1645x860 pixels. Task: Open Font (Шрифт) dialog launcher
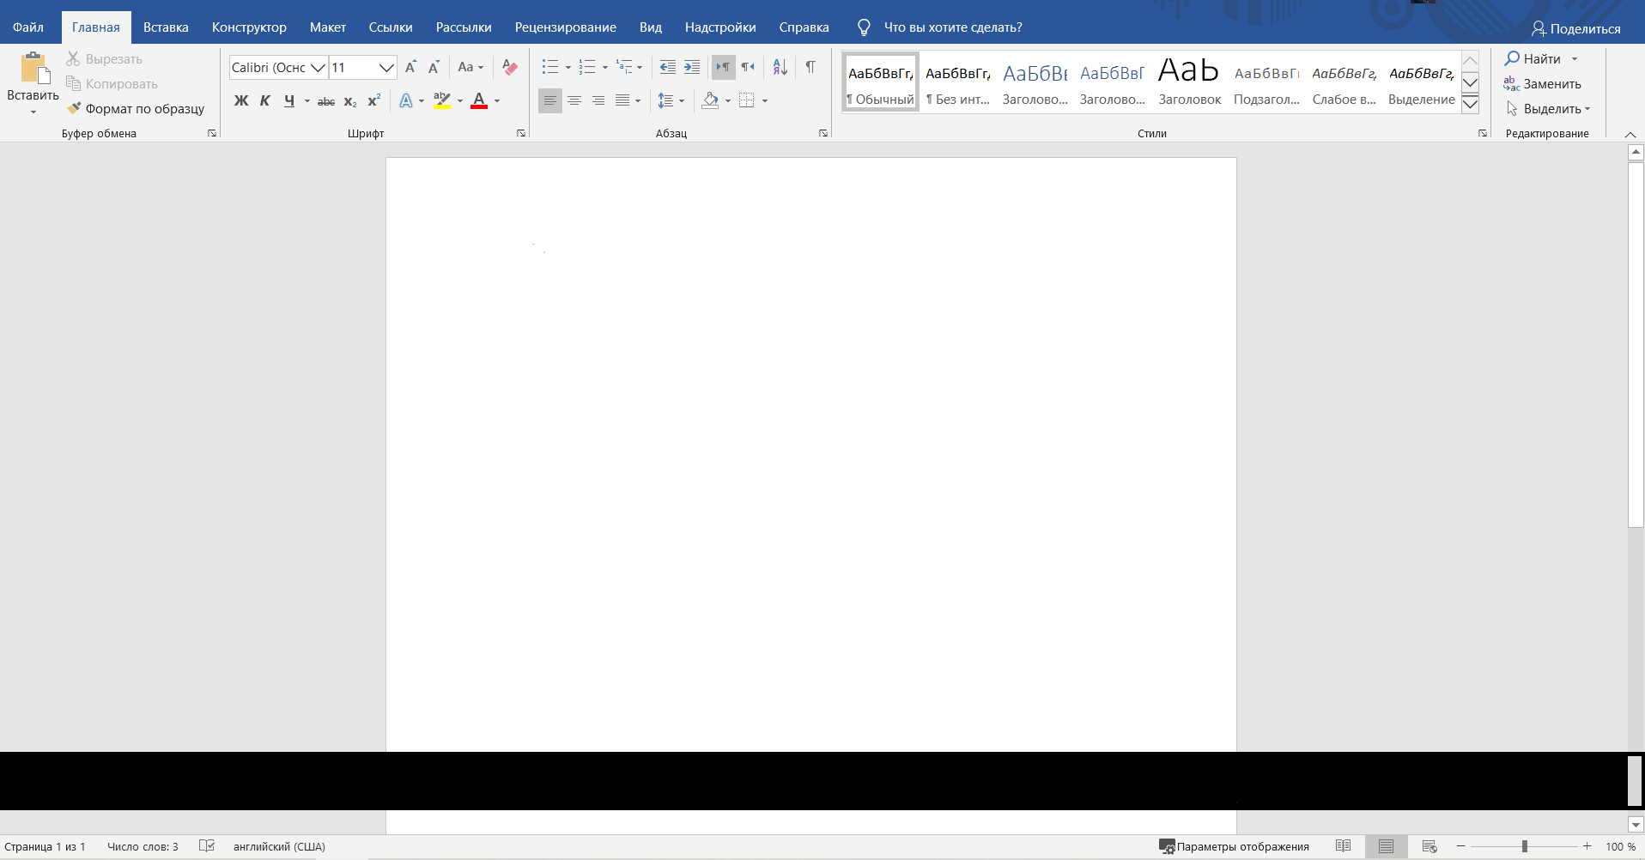point(521,133)
